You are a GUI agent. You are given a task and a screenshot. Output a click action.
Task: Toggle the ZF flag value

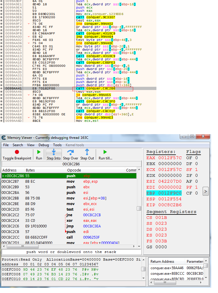[x=196, y=175]
